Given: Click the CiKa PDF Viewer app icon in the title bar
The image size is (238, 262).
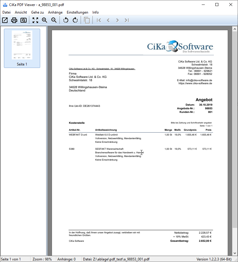Looking at the screenshot, I should (x=5, y=5).
